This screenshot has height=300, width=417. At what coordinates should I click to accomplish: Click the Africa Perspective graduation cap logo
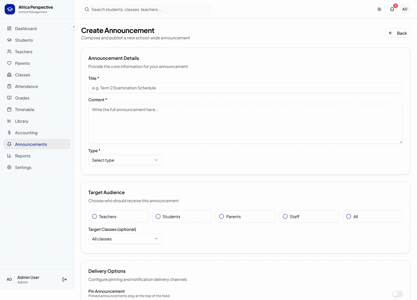[10, 9]
